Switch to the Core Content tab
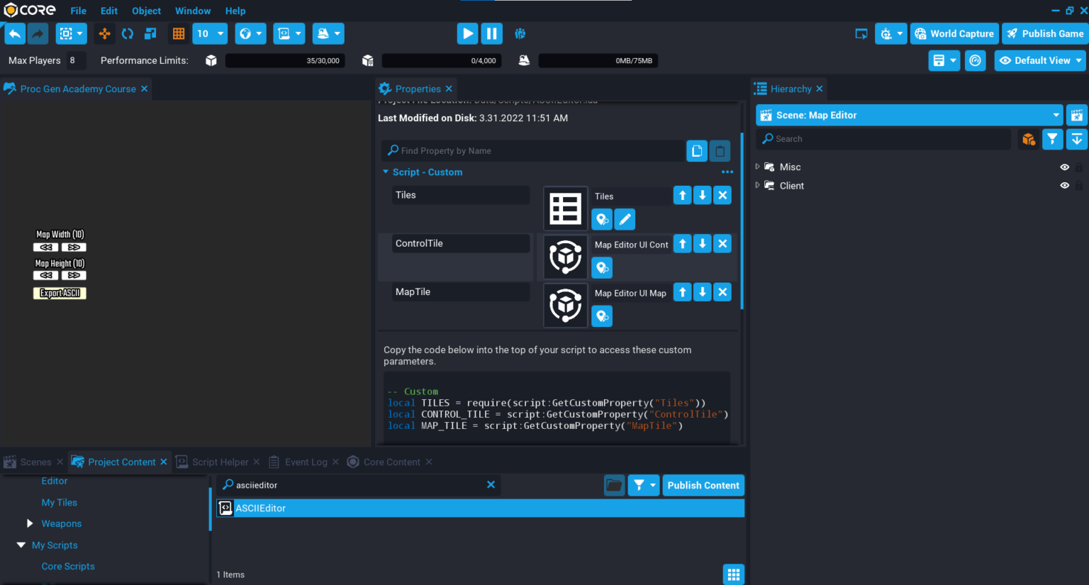1089x585 pixels. (391, 462)
